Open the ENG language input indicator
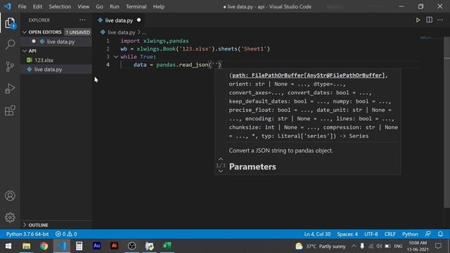The width and height of the screenshot is (450, 253). 398,246
